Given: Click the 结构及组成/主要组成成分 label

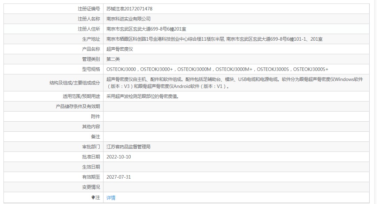Looking at the screenshot, I should pos(75,83).
